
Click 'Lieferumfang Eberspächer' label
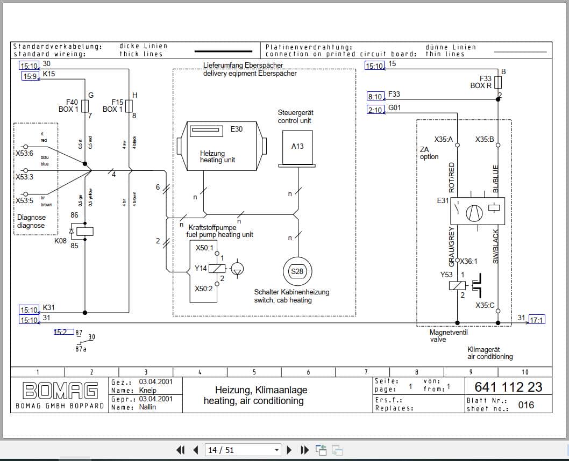(x=243, y=65)
